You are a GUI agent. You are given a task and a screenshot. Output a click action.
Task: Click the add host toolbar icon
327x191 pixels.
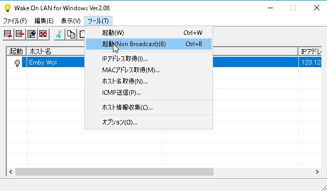(x=8, y=34)
